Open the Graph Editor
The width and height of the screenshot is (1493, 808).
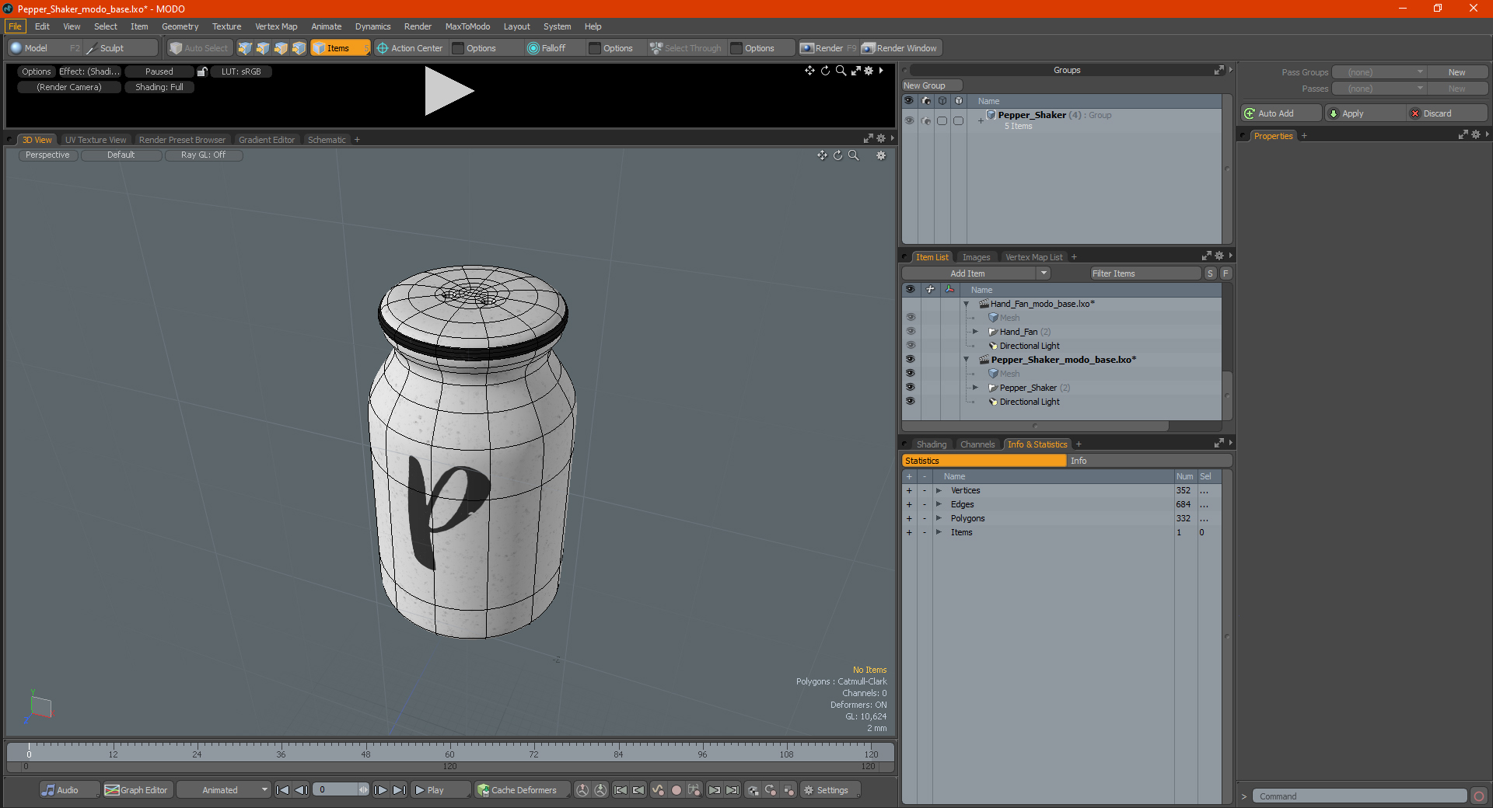pyautogui.click(x=137, y=790)
